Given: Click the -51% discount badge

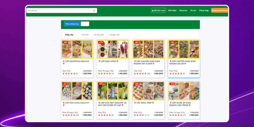Looking at the screenshot, I should [x=101, y=42].
